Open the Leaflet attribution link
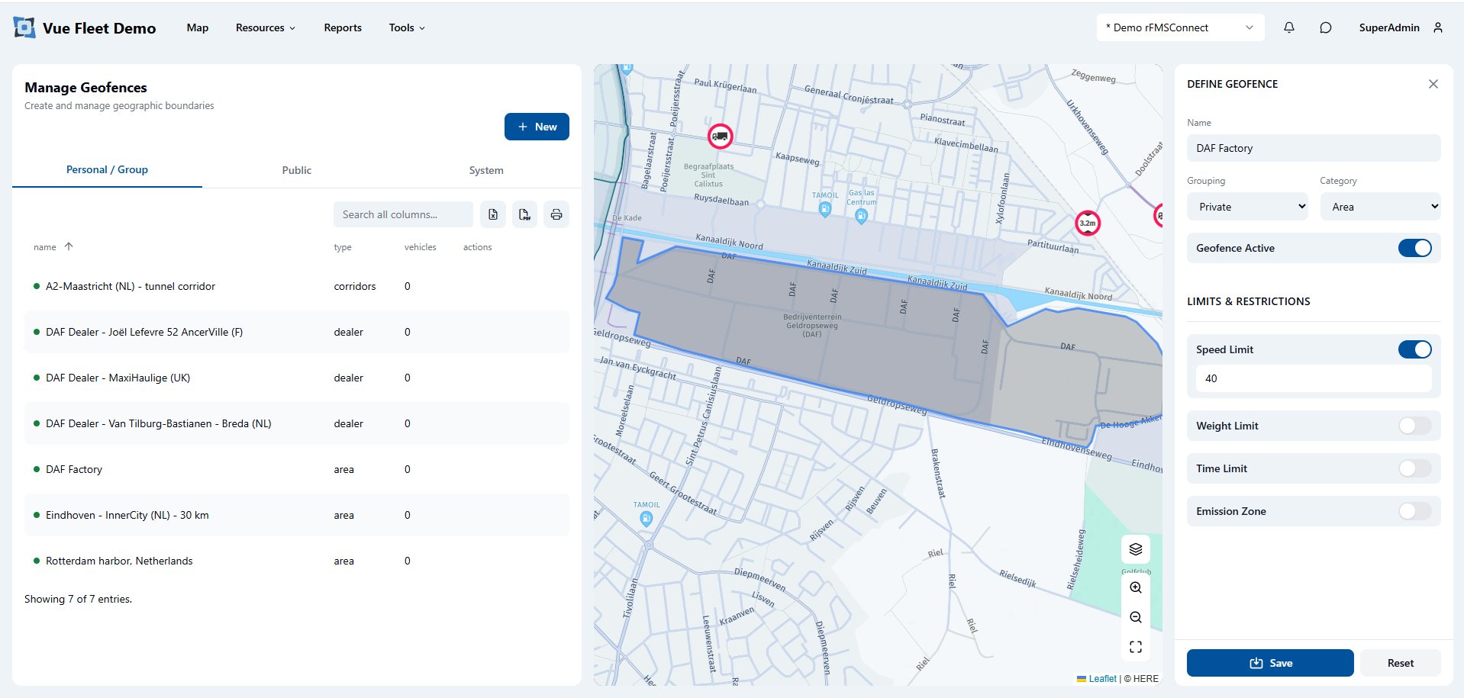Viewport: 1464px width, 698px height. (x=1102, y=678)
